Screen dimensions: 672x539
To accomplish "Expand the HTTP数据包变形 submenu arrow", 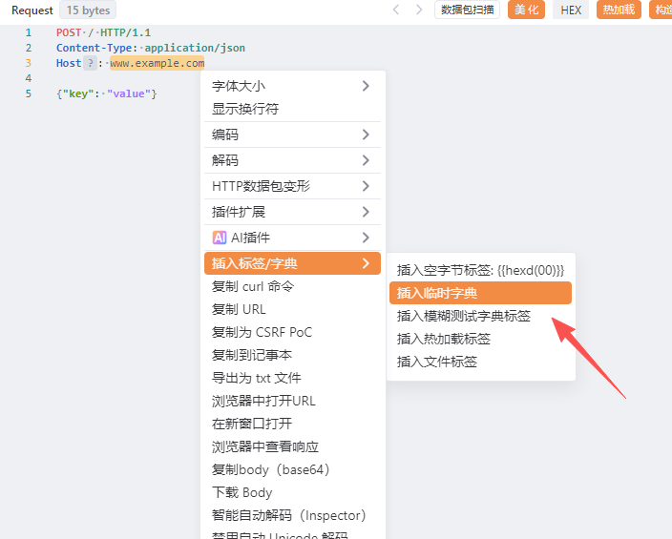I will 366,186.
